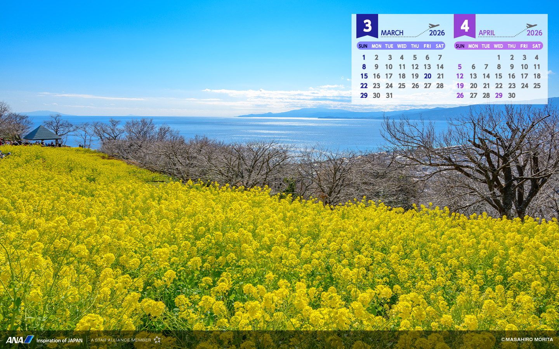Click the gazebo roof on the hillside

click(42, 133)
